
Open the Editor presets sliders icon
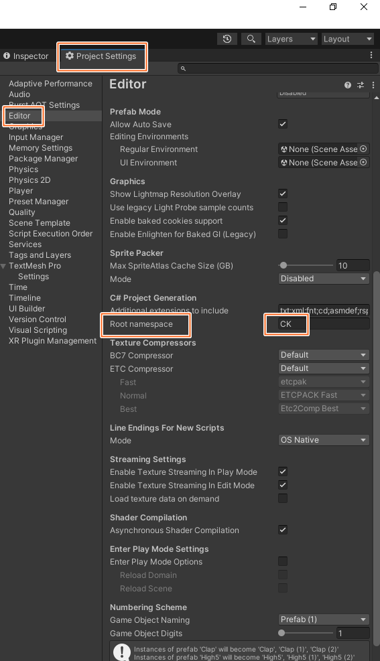point(361,85)
